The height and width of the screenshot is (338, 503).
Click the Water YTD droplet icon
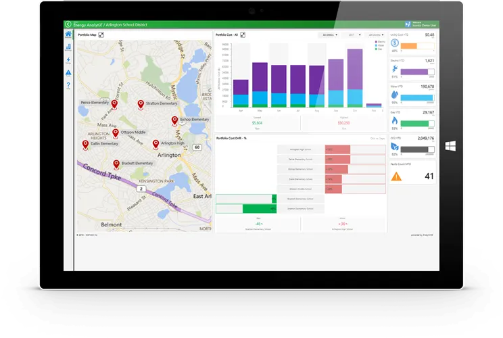pyautogui.click(x=395, y=95)
